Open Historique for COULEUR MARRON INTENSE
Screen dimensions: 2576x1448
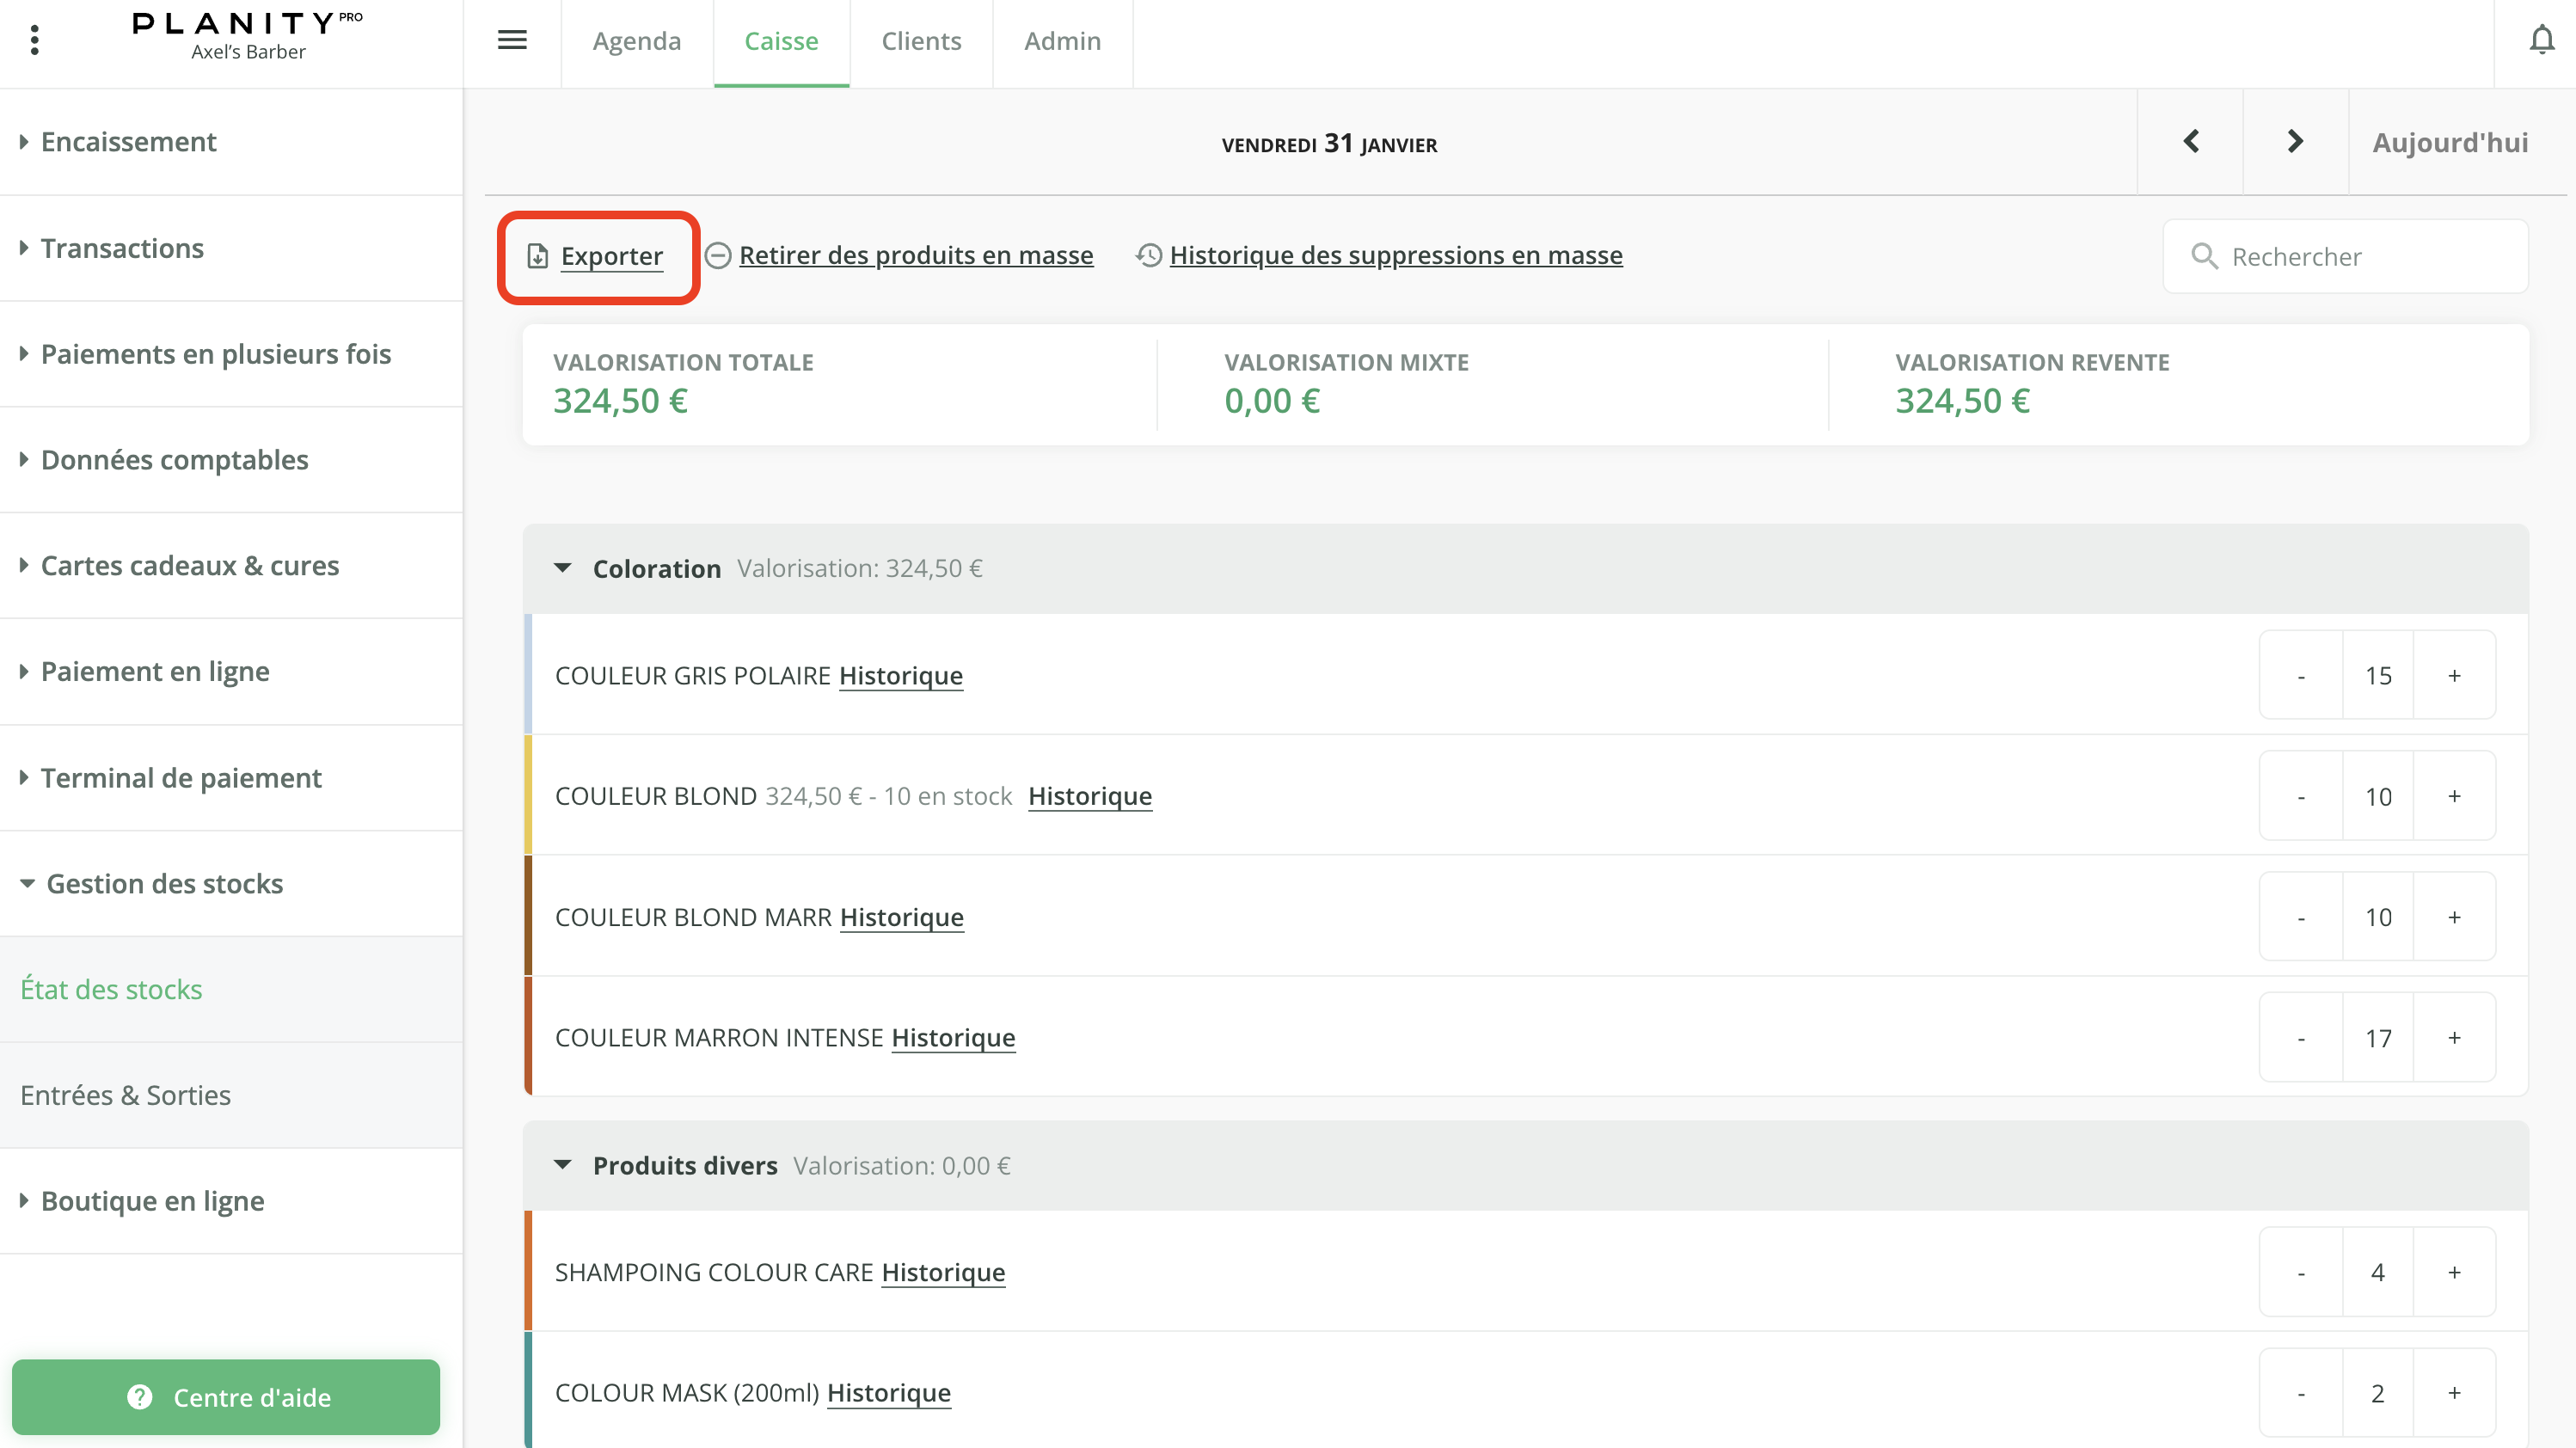pyautogui.click(x=953, y=1038)
